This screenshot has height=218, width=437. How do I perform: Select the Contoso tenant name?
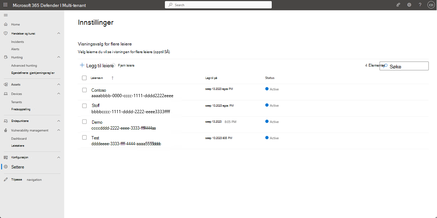99,90
